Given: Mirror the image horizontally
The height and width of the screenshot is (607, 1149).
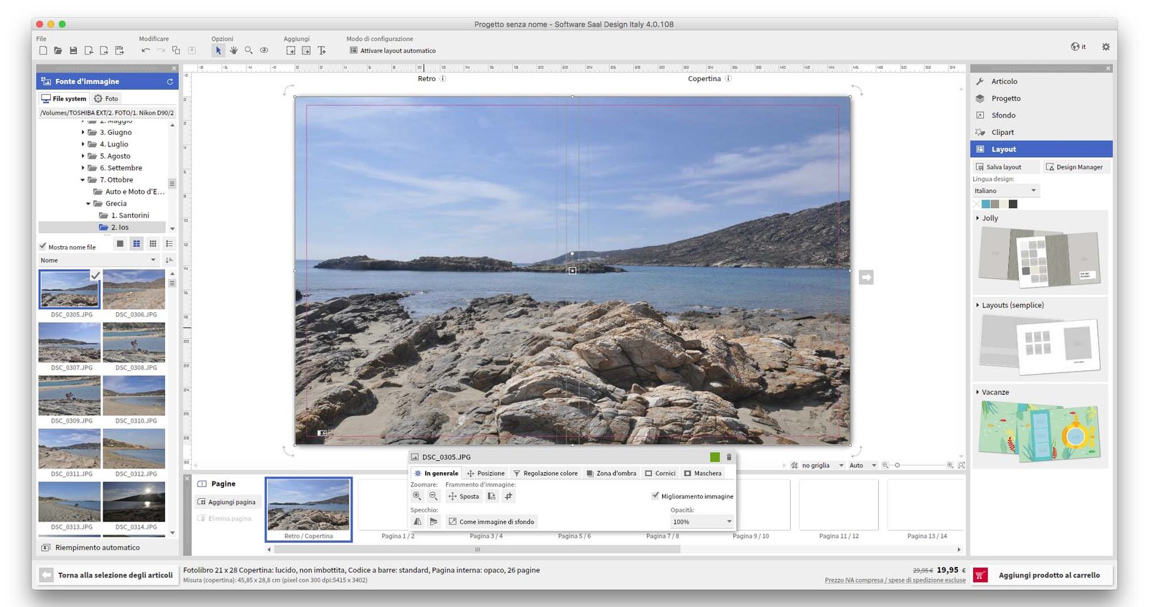Looking at the screenshot, I should coord(418,522).
